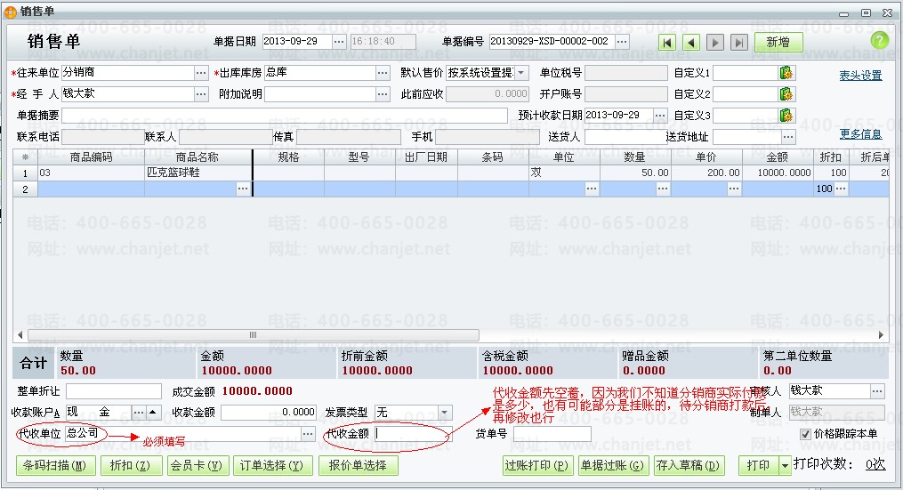Open the 表头设置 link

[x=860, y=76]
